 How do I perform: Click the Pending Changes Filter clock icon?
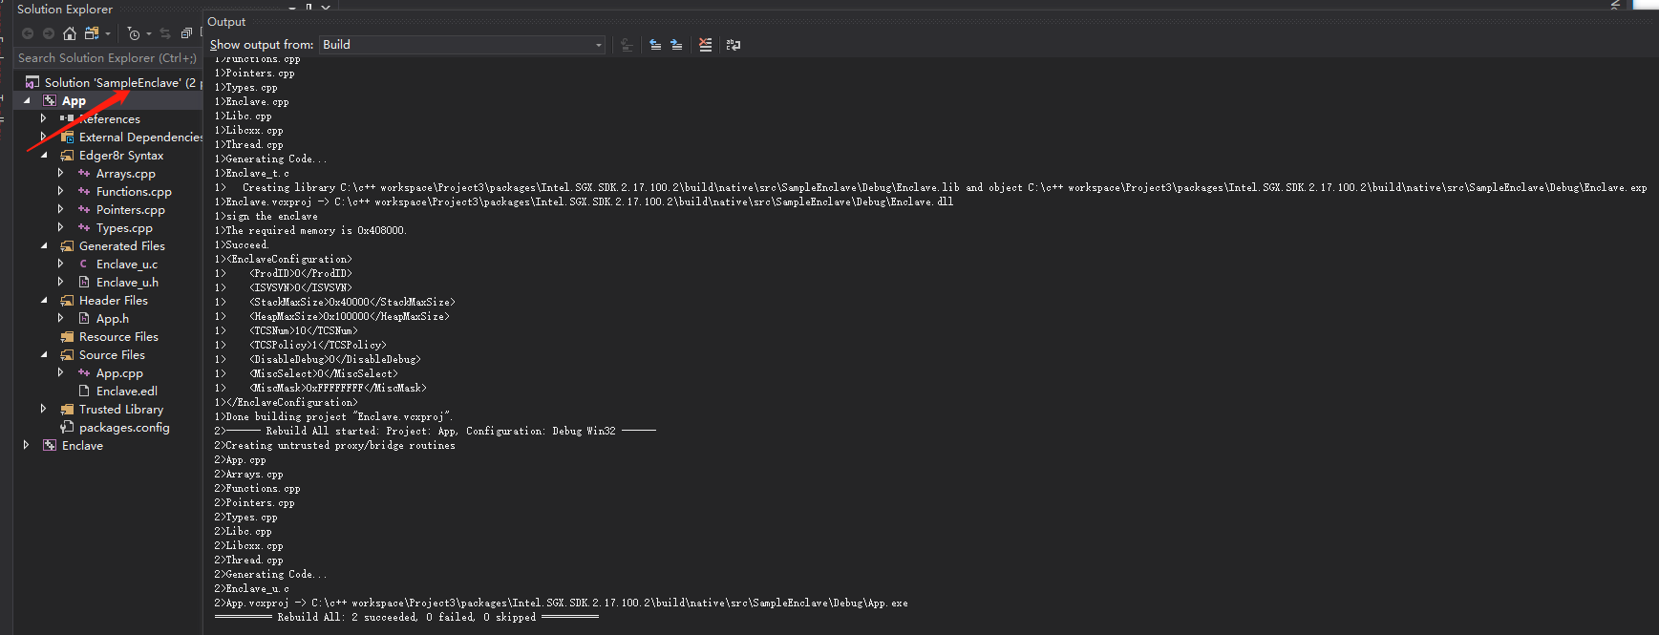[134, 33]
